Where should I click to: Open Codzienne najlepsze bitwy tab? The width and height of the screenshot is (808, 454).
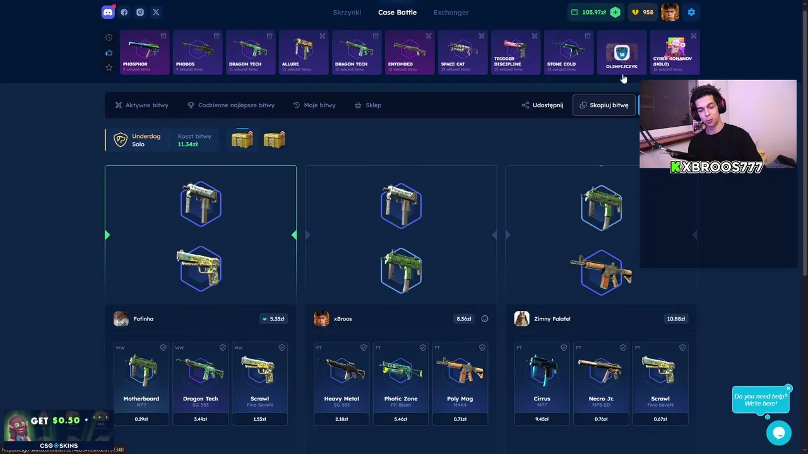[x=231, y=105]
